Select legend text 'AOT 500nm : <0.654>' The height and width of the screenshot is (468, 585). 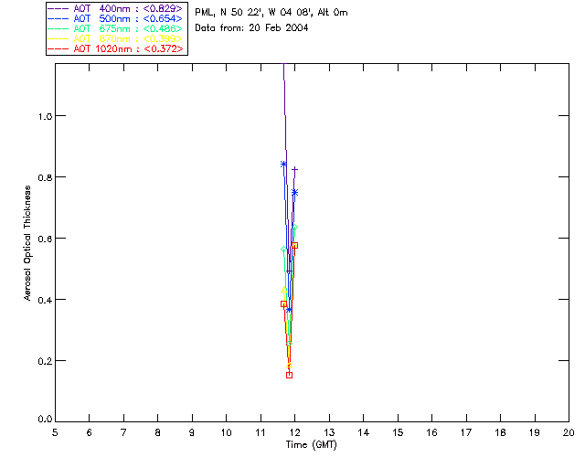click(128, 18)
